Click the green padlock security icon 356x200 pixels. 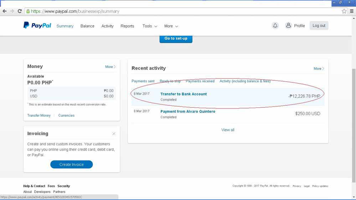(x=28, y=11)
